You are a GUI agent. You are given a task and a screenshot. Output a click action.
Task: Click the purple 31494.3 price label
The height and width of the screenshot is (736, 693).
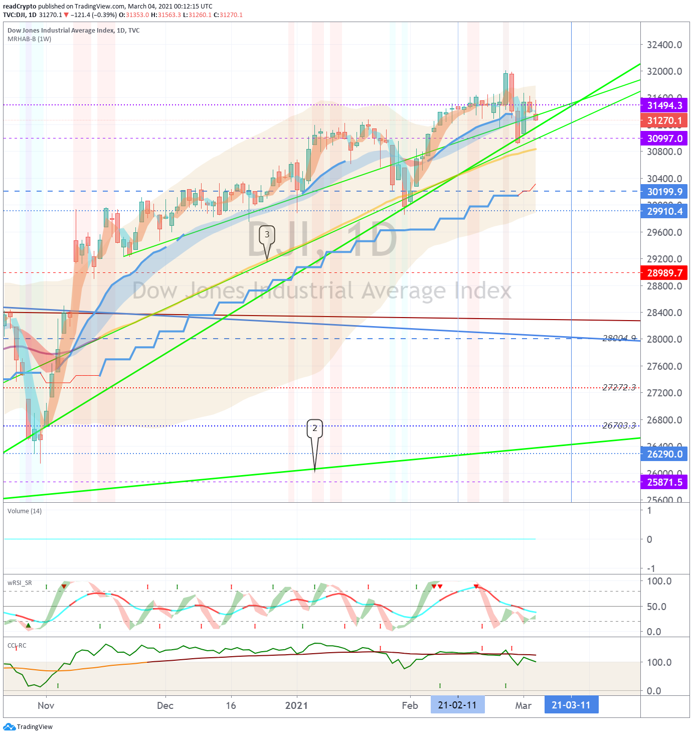coord(664,105)
